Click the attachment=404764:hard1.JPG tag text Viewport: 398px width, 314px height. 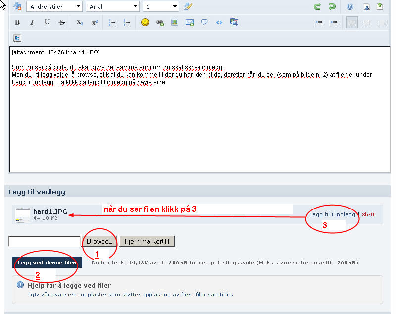pos(55,52)
